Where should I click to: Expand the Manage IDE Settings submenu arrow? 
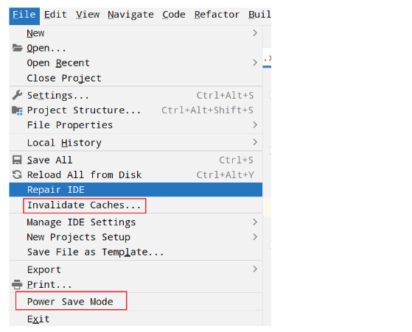click(255, 222)
